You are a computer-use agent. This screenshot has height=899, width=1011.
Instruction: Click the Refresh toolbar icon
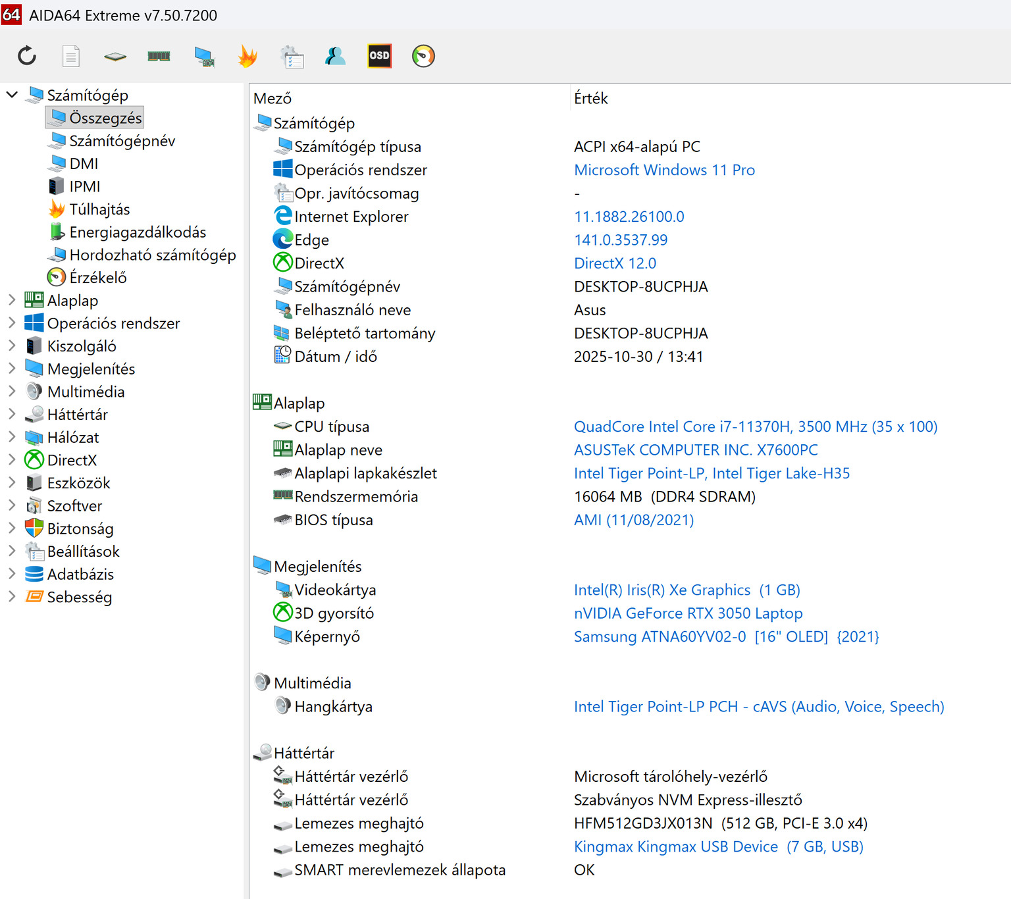[27, 56]
